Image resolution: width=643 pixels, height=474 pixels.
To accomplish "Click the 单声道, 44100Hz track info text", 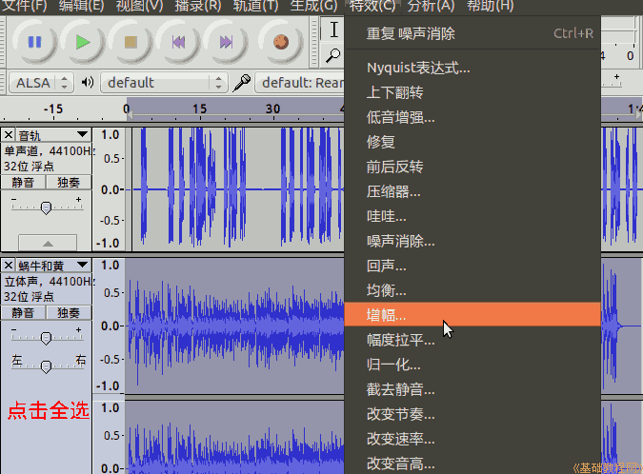I will click(x=48, y=151).
